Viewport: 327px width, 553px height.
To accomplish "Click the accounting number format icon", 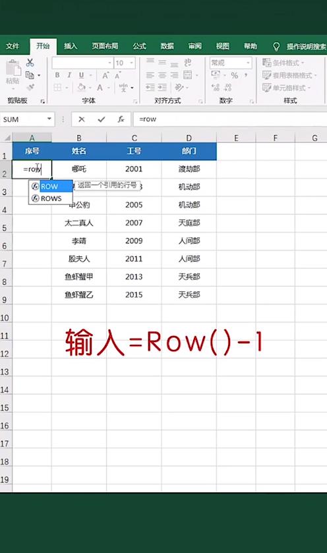I will (x=215, y=74).
